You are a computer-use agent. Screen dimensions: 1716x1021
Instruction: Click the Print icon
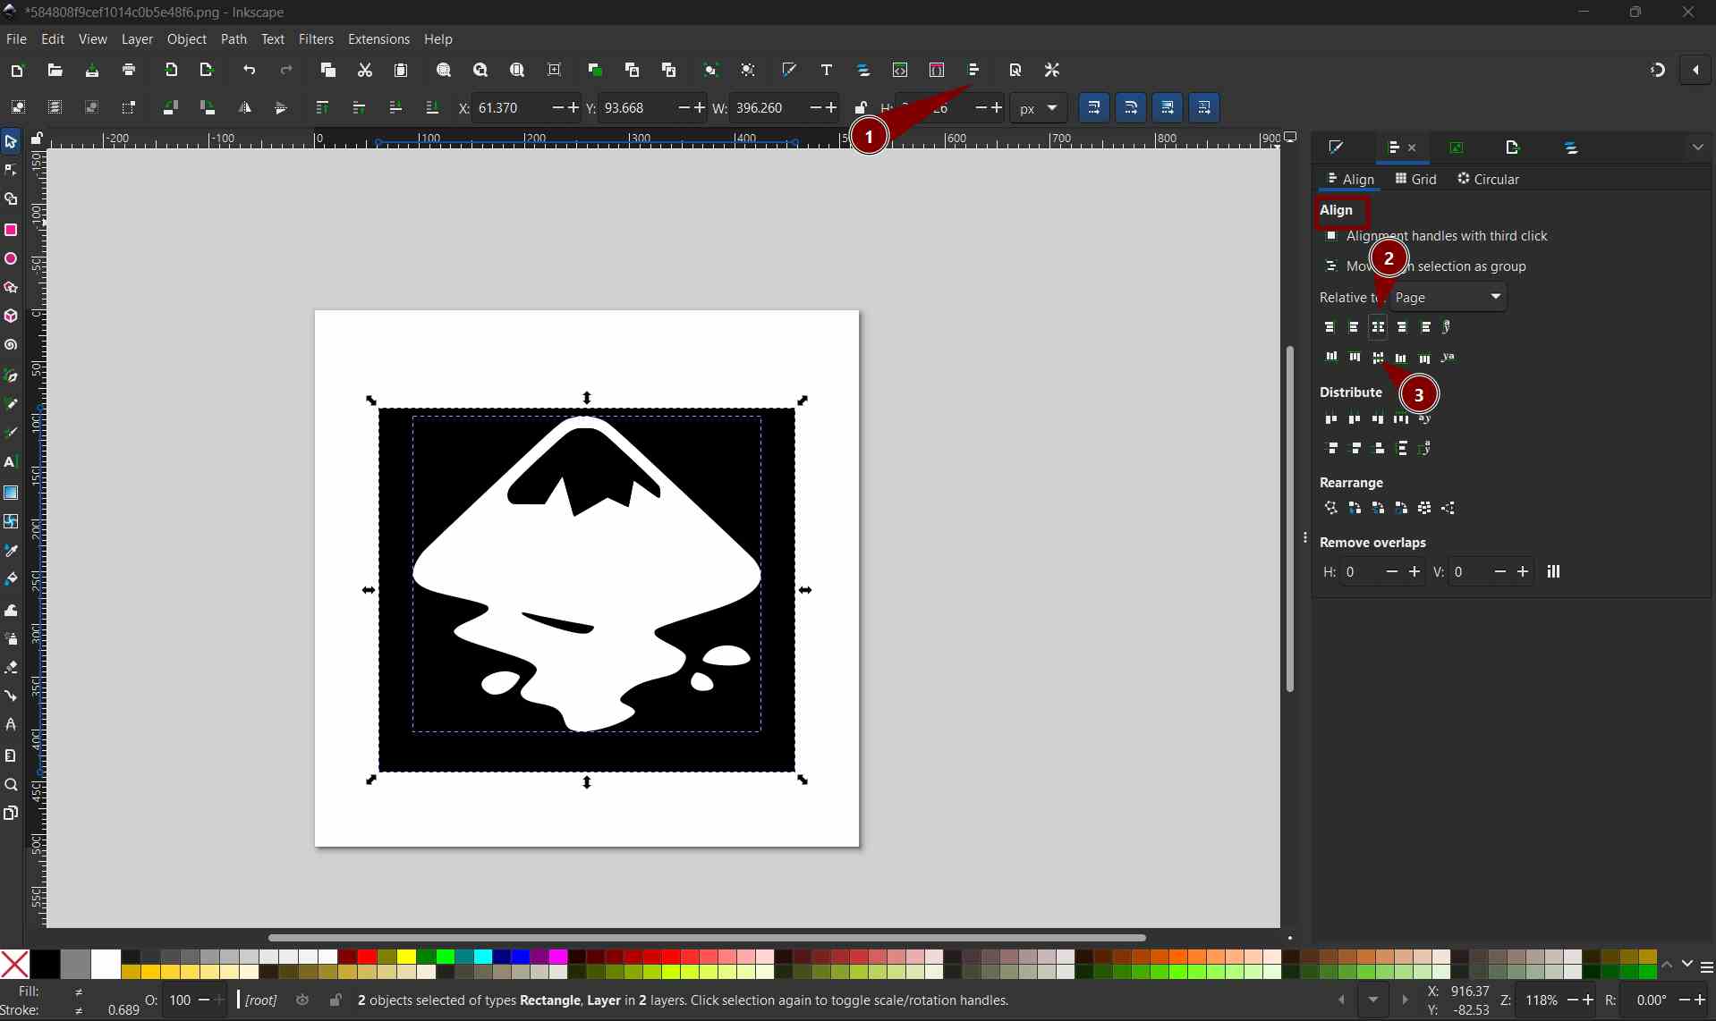coord(129,70)
